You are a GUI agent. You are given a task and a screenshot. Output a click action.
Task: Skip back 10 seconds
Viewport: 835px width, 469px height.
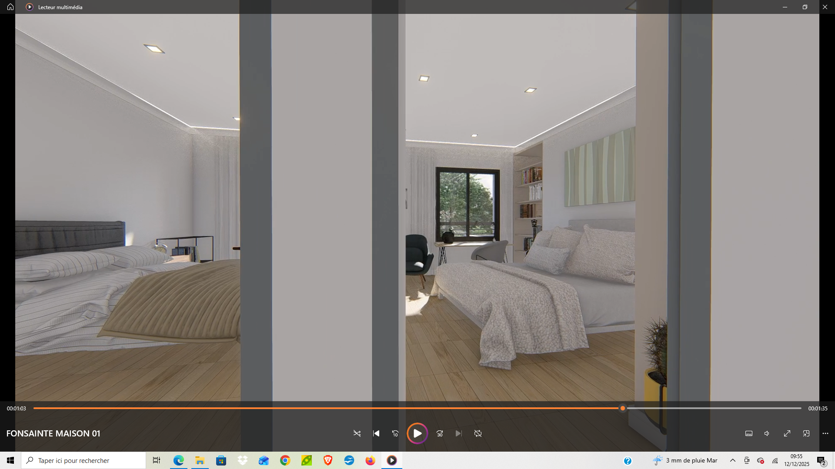pos(395,433)
